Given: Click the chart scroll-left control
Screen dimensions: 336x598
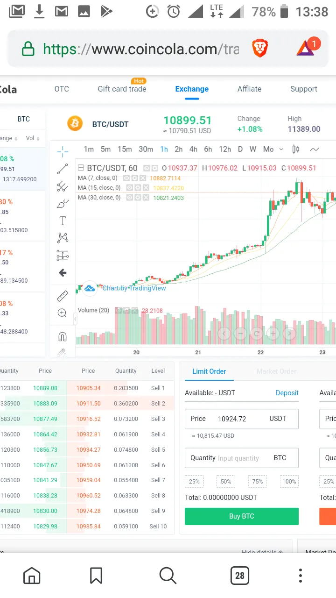Looking at the screenshot, I should (x=224, y=334).
